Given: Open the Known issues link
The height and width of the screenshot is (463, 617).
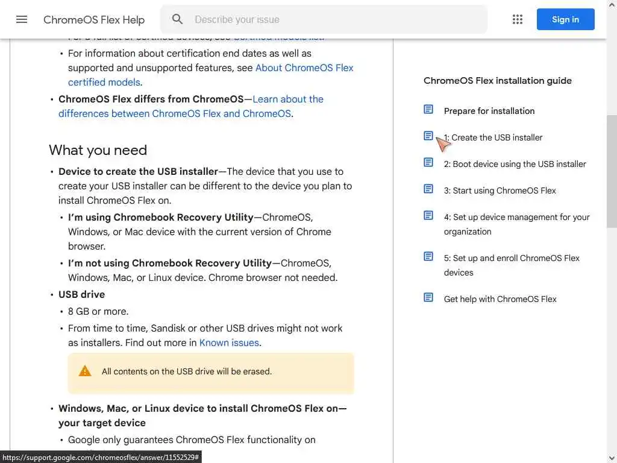Looking at the screenshot, I should click(x=229, y=343).
